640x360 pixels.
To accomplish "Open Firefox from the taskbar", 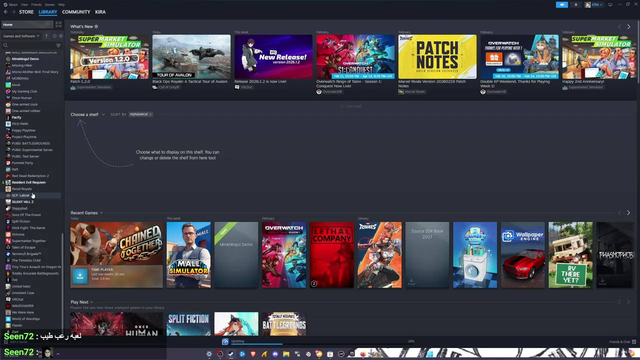I will 363,354.
